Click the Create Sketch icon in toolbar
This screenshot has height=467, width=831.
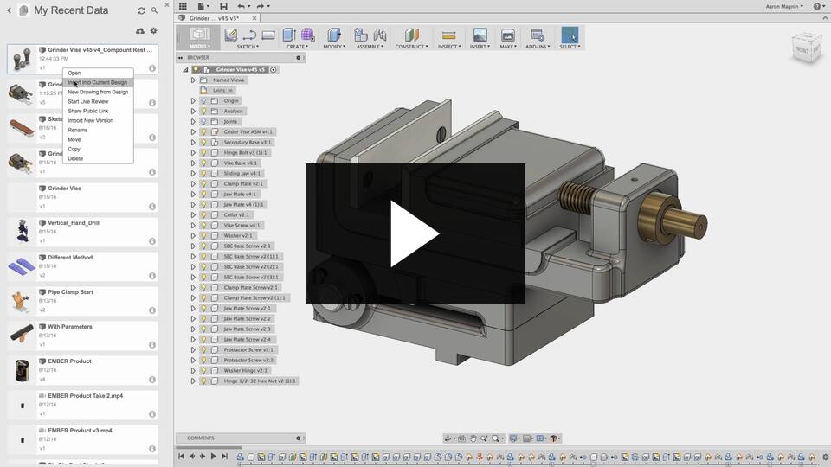tap(230, 35)
